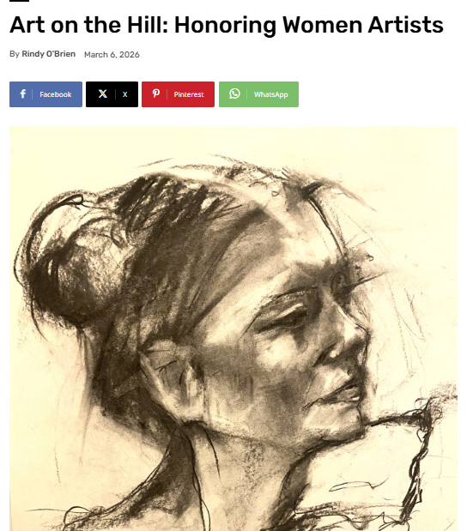This screenshot has width=473, height=531.
Task: Click the closed eye in the portrait
Action: pyautogui.click(x=288, y=315)
